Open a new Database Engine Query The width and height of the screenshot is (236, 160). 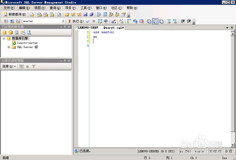(x=32, y=14)
